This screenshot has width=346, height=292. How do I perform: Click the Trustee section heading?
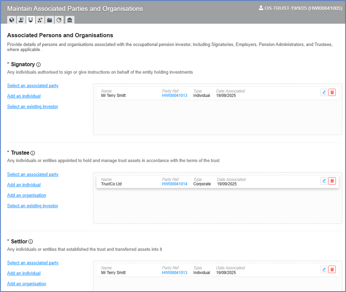coord(20,153)
